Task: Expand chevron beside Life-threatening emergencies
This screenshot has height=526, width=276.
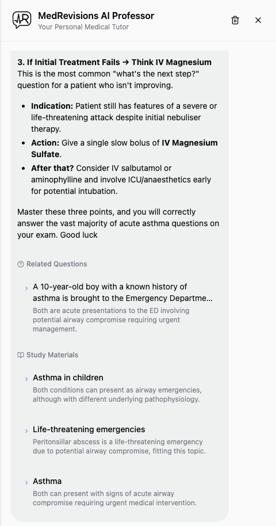Action: click(26, 430)
